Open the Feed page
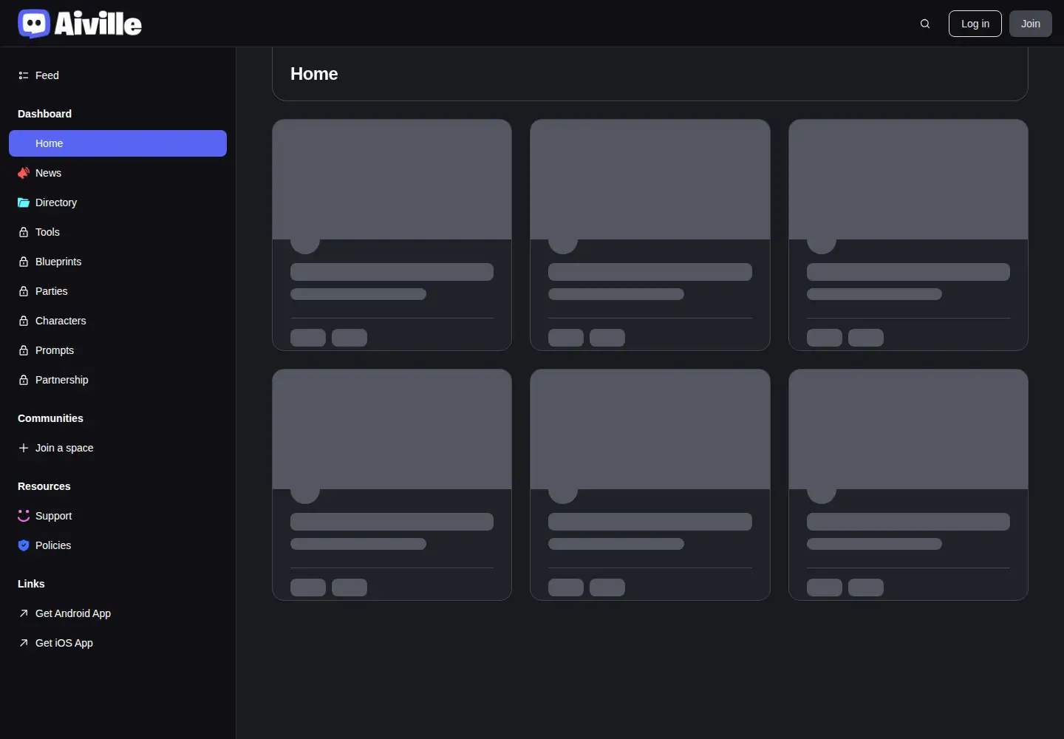The width and height of the screenshot is (1064, 739). tap(117, 75)
